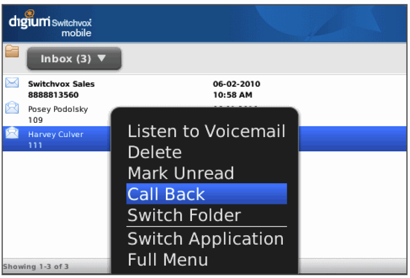Choose Call Back from the menu
The height and width of the screenshot is (278, 410).
(207, 194)
